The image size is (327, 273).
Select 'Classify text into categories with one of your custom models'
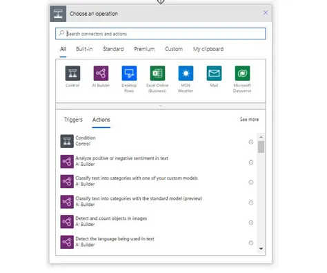tap(137, 178)
